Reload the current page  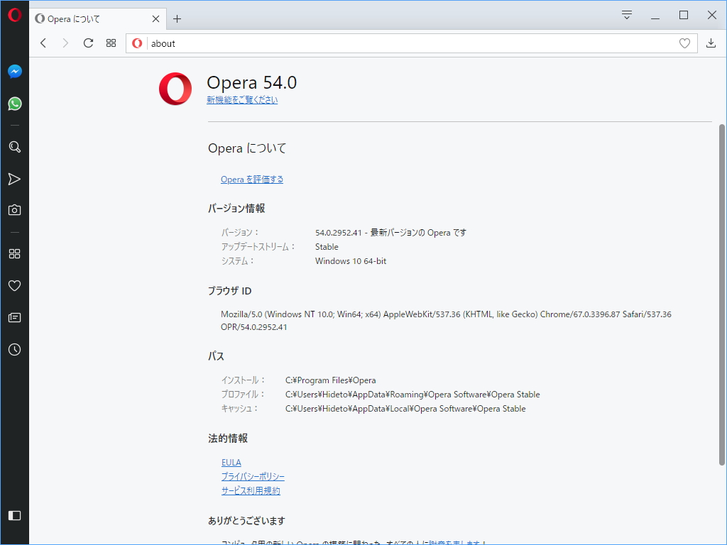[88, 43]
